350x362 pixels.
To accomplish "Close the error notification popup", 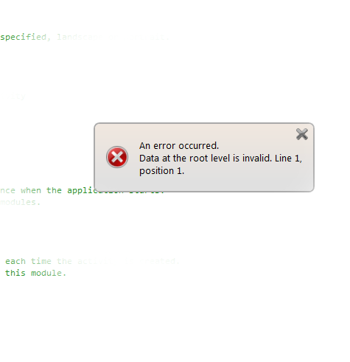I will 302,134.
